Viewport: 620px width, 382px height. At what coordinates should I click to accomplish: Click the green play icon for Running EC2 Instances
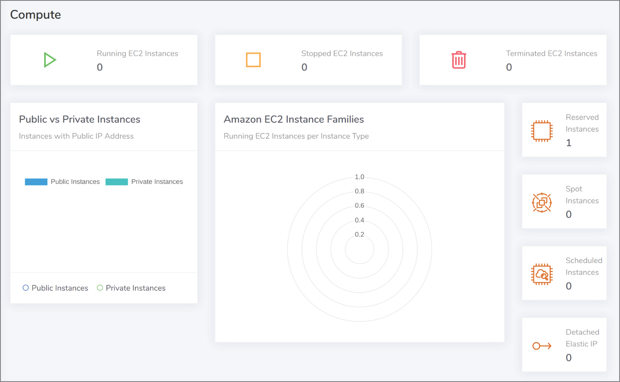click(50, 60)
